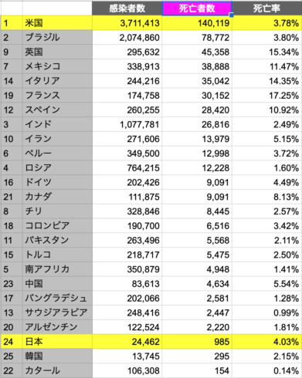This screenshot has height=378, width=302.
Task: Click the 中国 infections cell 83,613
Action: (x=127, y=284)
